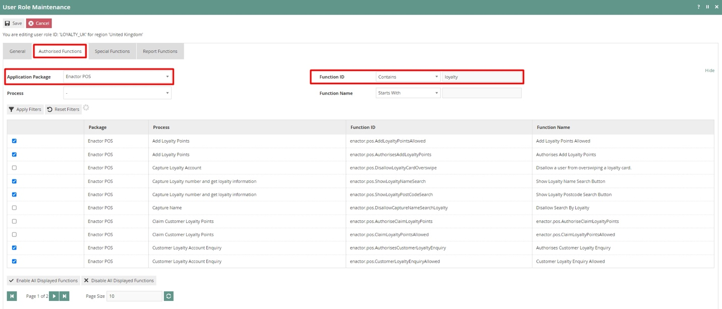This screenshot has height=309, width=722.
Task: Click the refresh icon beside Page Size
Action: click(168, 296)
